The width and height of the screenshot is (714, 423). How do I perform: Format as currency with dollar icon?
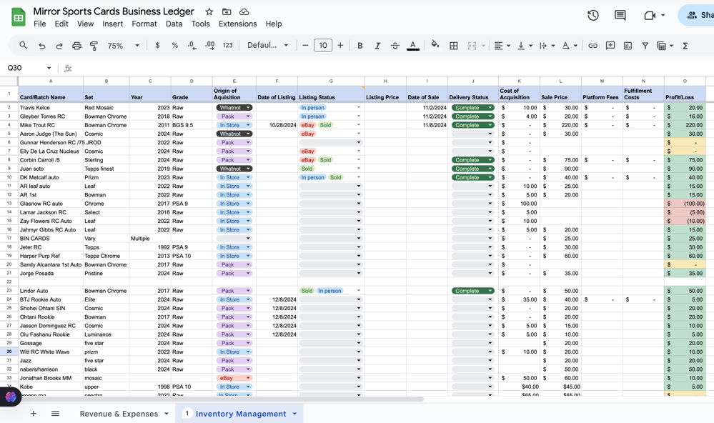click(x=157, y=46)
